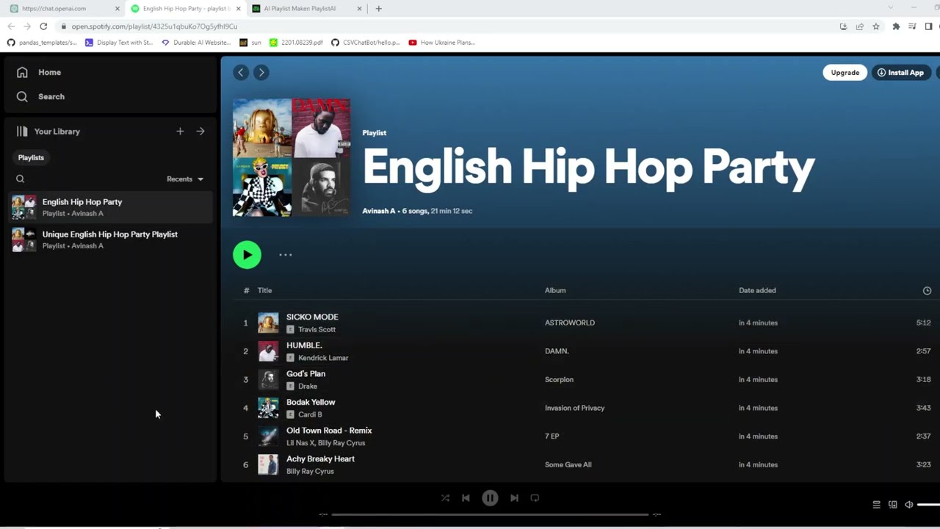Open Unique English Hip Hop Party Playlist
Image resolution: width=940 pixels, height=529 pixels.
(110, 240)
